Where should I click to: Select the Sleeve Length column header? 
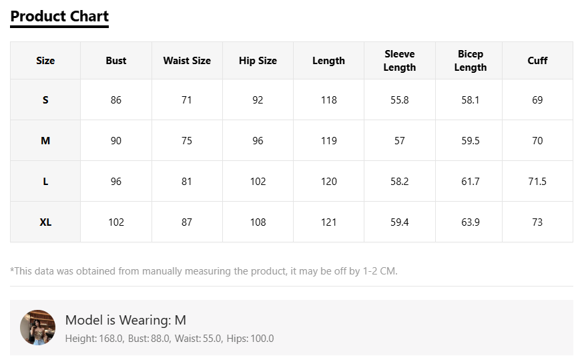400,61
